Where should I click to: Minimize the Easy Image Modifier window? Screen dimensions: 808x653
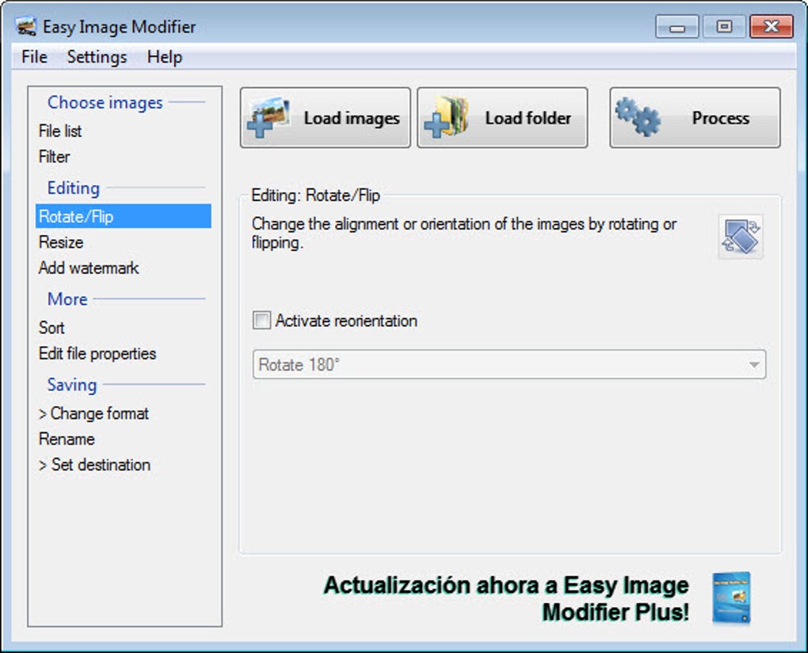click(677, 27)
